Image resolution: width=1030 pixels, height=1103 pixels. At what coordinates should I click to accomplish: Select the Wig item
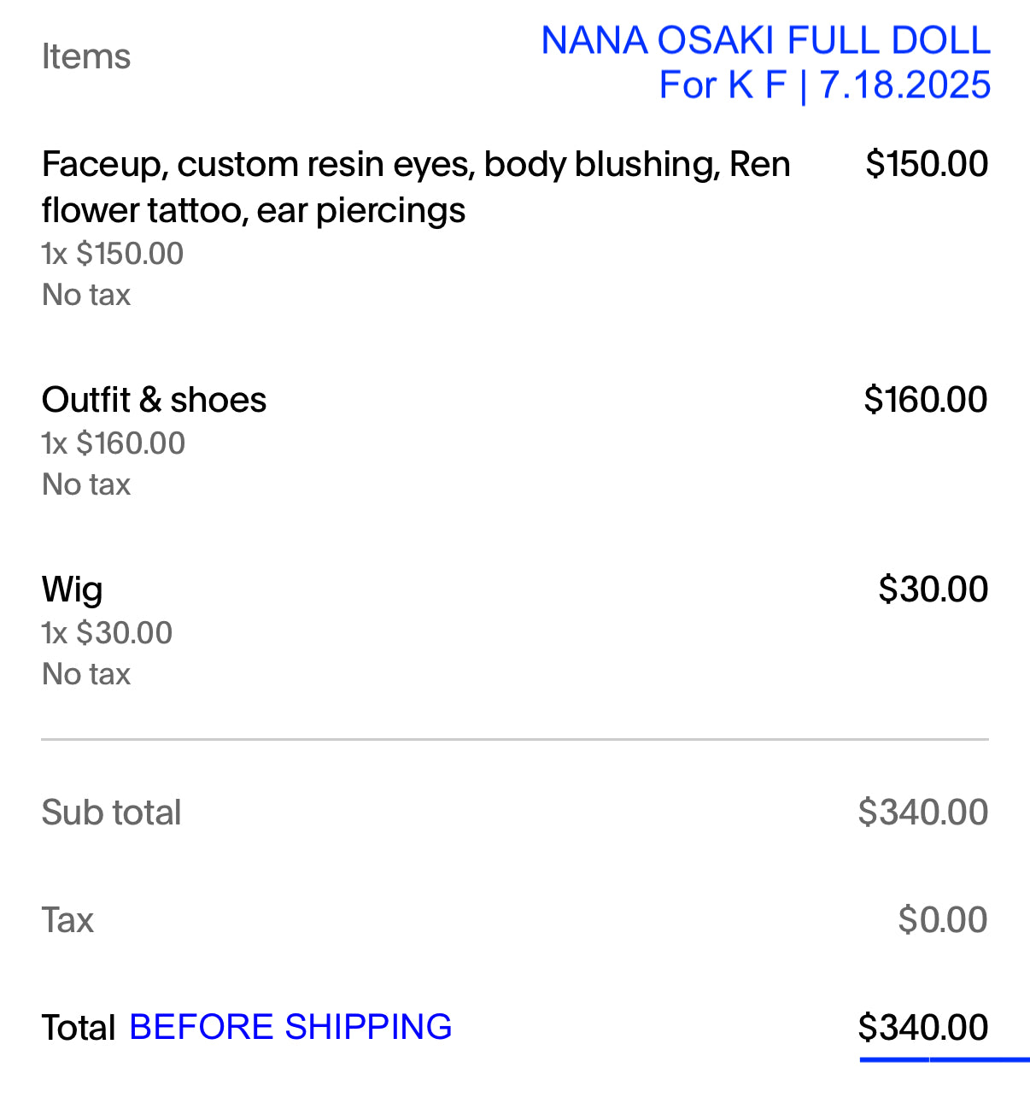[x=73, y=590]
